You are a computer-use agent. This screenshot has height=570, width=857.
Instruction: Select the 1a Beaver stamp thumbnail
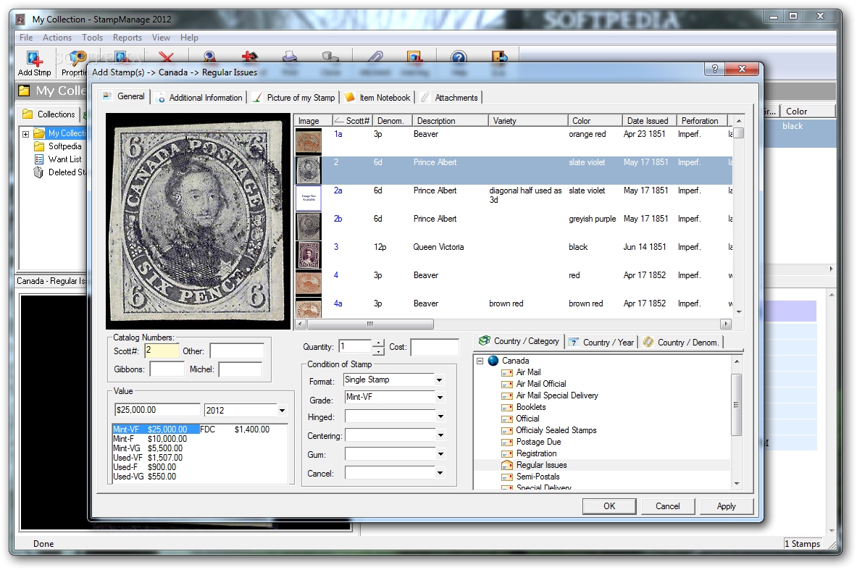309,141
